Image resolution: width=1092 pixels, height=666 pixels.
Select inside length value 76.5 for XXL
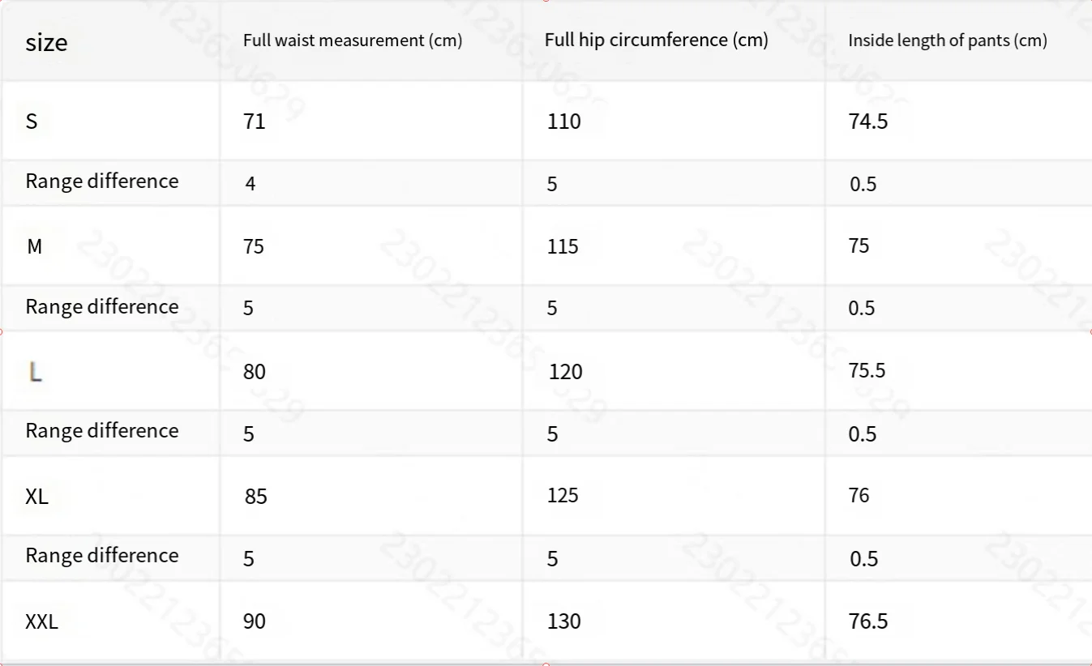click(x=867, y=621)
